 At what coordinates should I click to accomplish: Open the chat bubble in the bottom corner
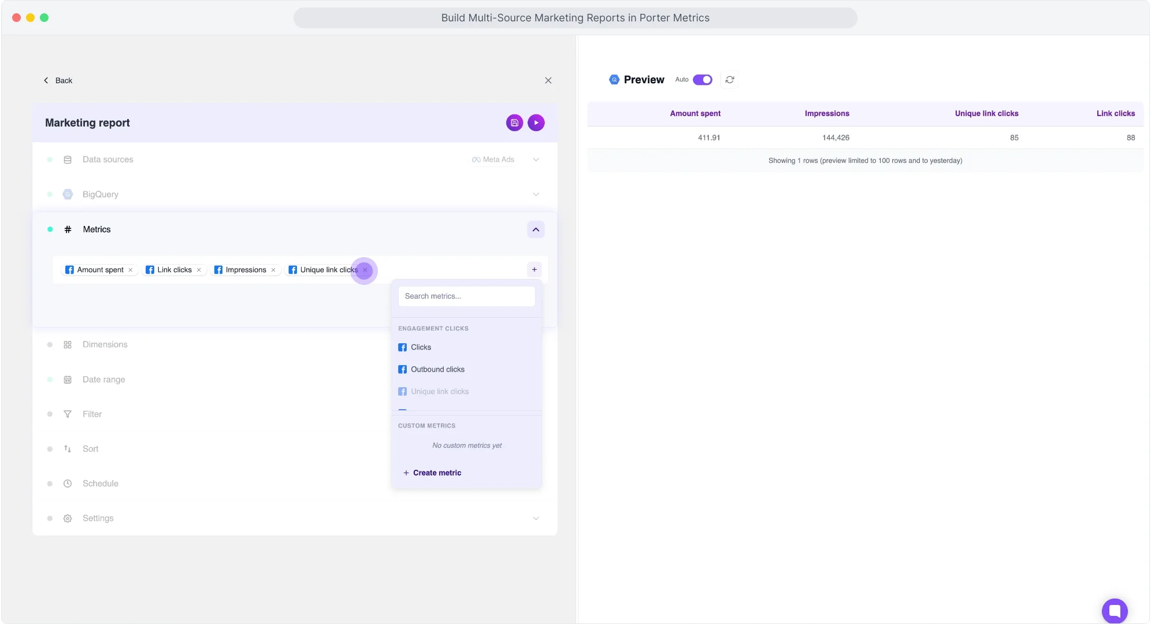coord(1114,611)
